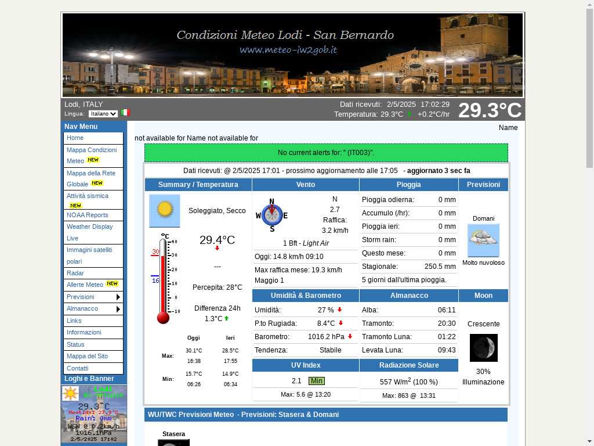Click the 'Tendenza: Stabile' row
594x446 pixels.
[306, 350]
